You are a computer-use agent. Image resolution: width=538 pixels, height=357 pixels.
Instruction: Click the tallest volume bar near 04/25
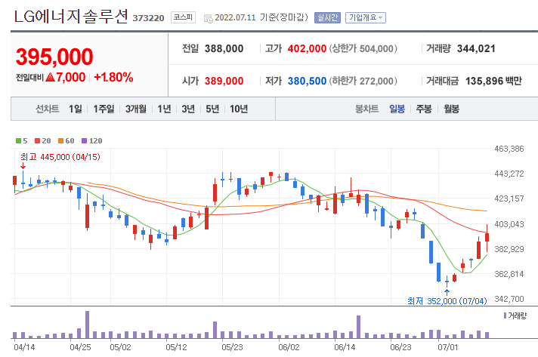point(87,325)
